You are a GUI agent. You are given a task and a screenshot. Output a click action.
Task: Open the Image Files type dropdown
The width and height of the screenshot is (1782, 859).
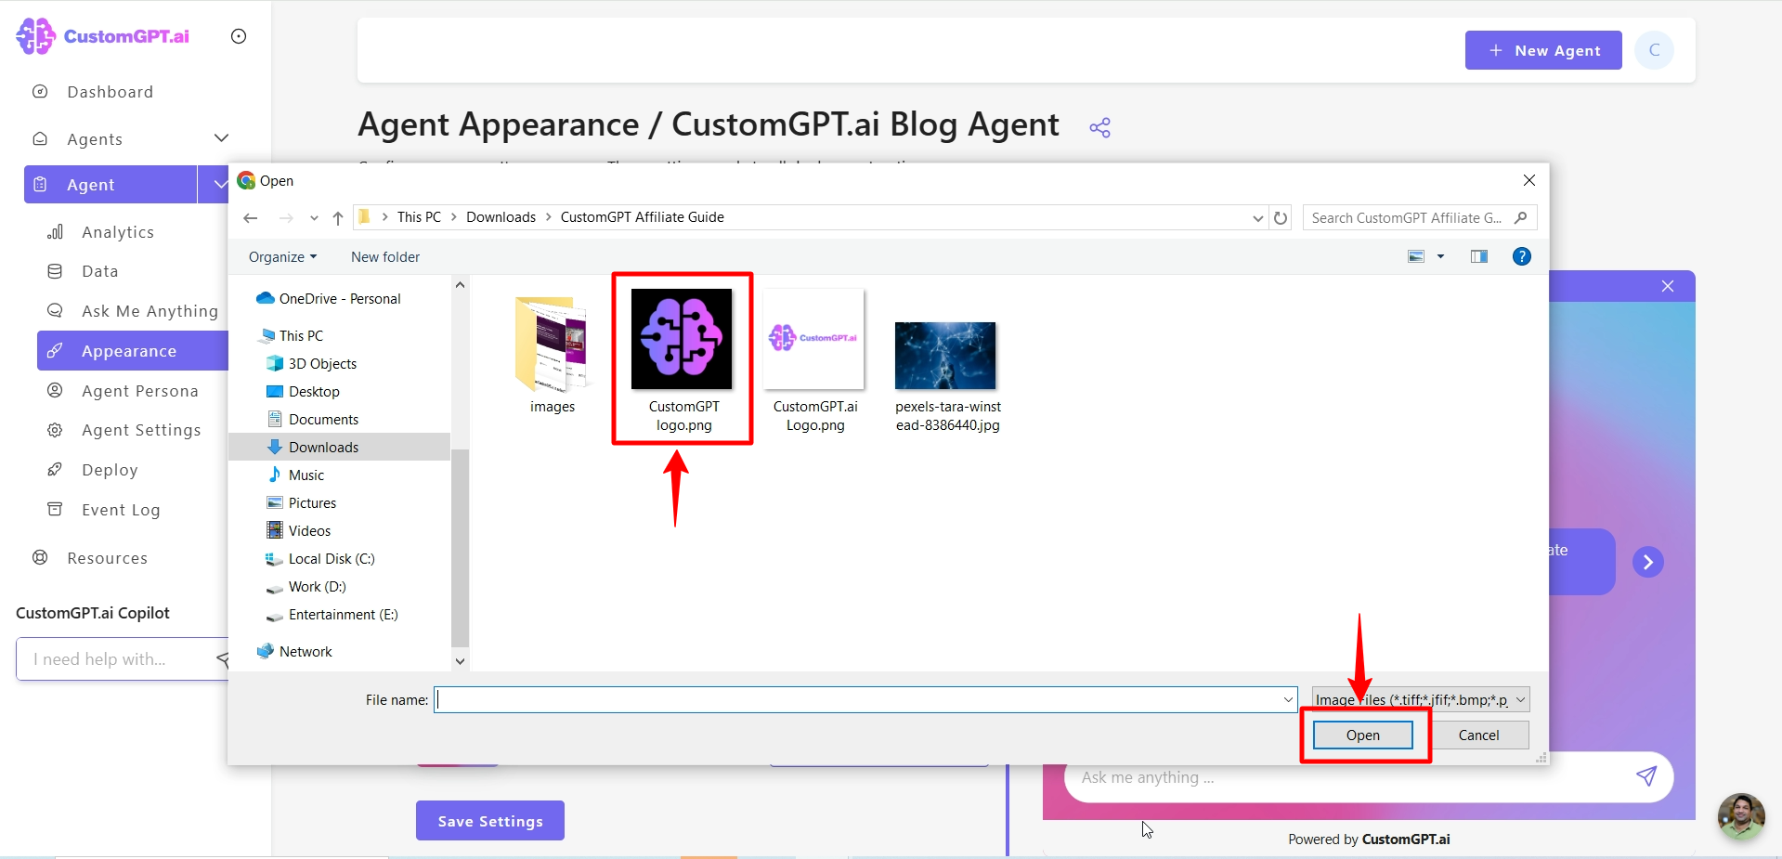coord(1420,700)
